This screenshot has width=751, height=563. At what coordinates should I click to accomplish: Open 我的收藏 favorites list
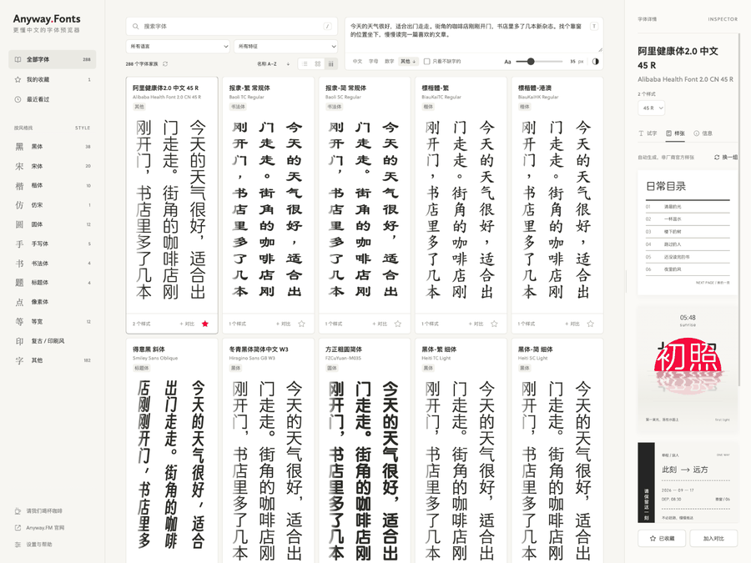point(53,79)
